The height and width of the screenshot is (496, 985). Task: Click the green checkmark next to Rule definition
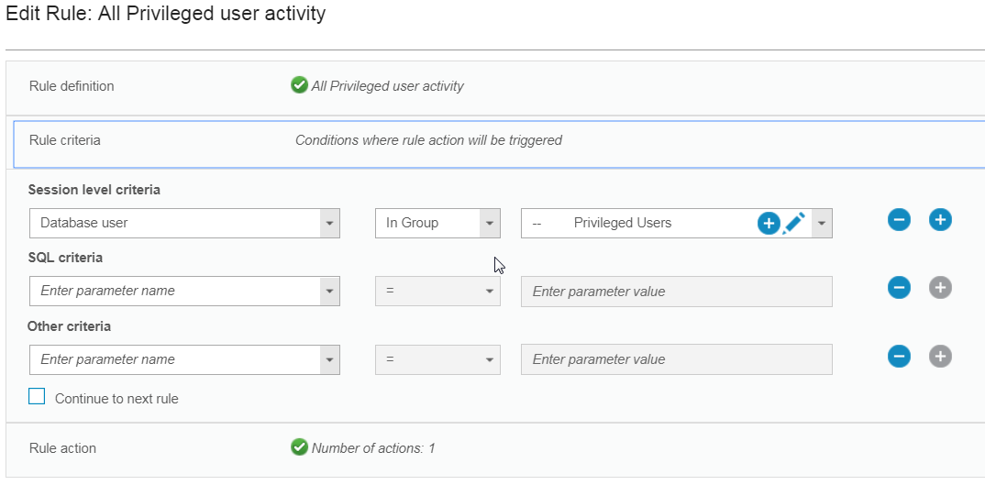pos(299,85)
